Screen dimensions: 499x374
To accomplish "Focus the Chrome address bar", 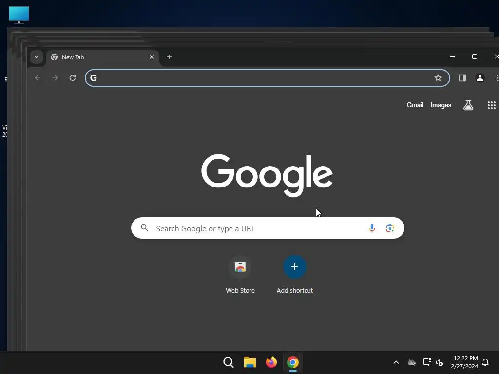I will 268,78.
